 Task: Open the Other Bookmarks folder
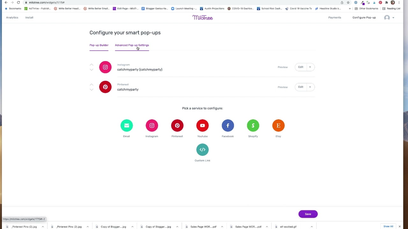[x=366, y=9]
